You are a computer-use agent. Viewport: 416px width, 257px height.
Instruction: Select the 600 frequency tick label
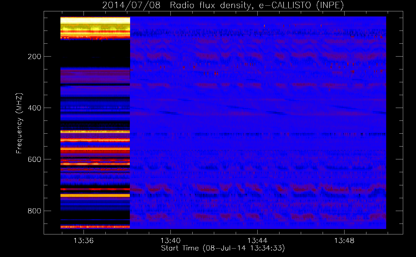tap(34, 159)
